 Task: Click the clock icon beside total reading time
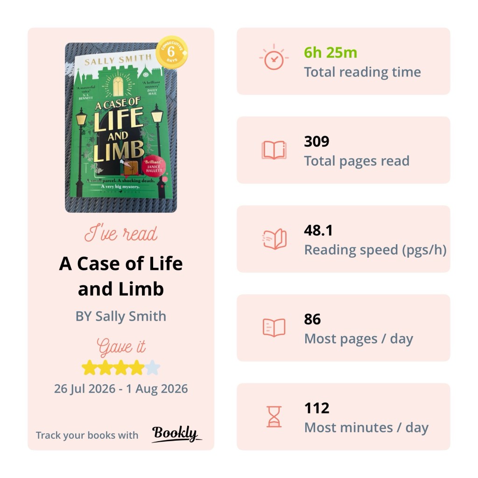coord(274,57)
